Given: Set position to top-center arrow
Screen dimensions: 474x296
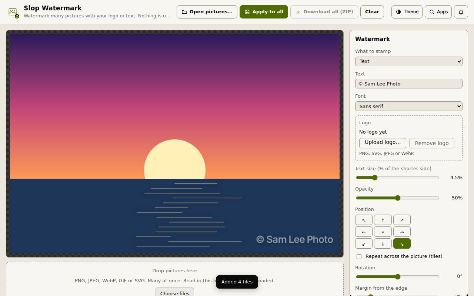Looking at the screenshot, I should (383, 220).
